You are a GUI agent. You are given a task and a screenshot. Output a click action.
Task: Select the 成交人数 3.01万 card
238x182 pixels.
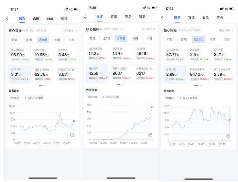pyautogui.click(x=20, y=74)
